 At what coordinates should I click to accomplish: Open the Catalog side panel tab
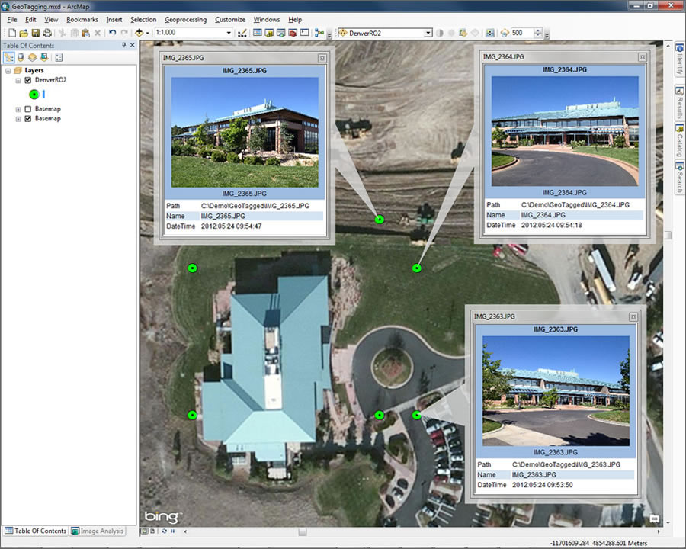679,141
